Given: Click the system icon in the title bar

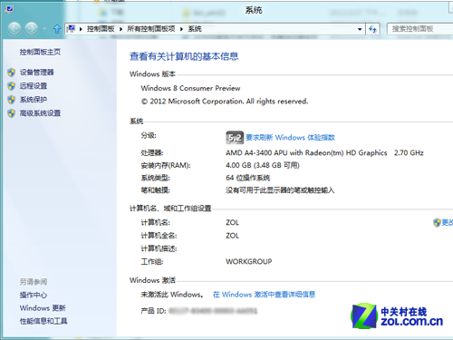Looking at the screenshot, I should point(9,9).
